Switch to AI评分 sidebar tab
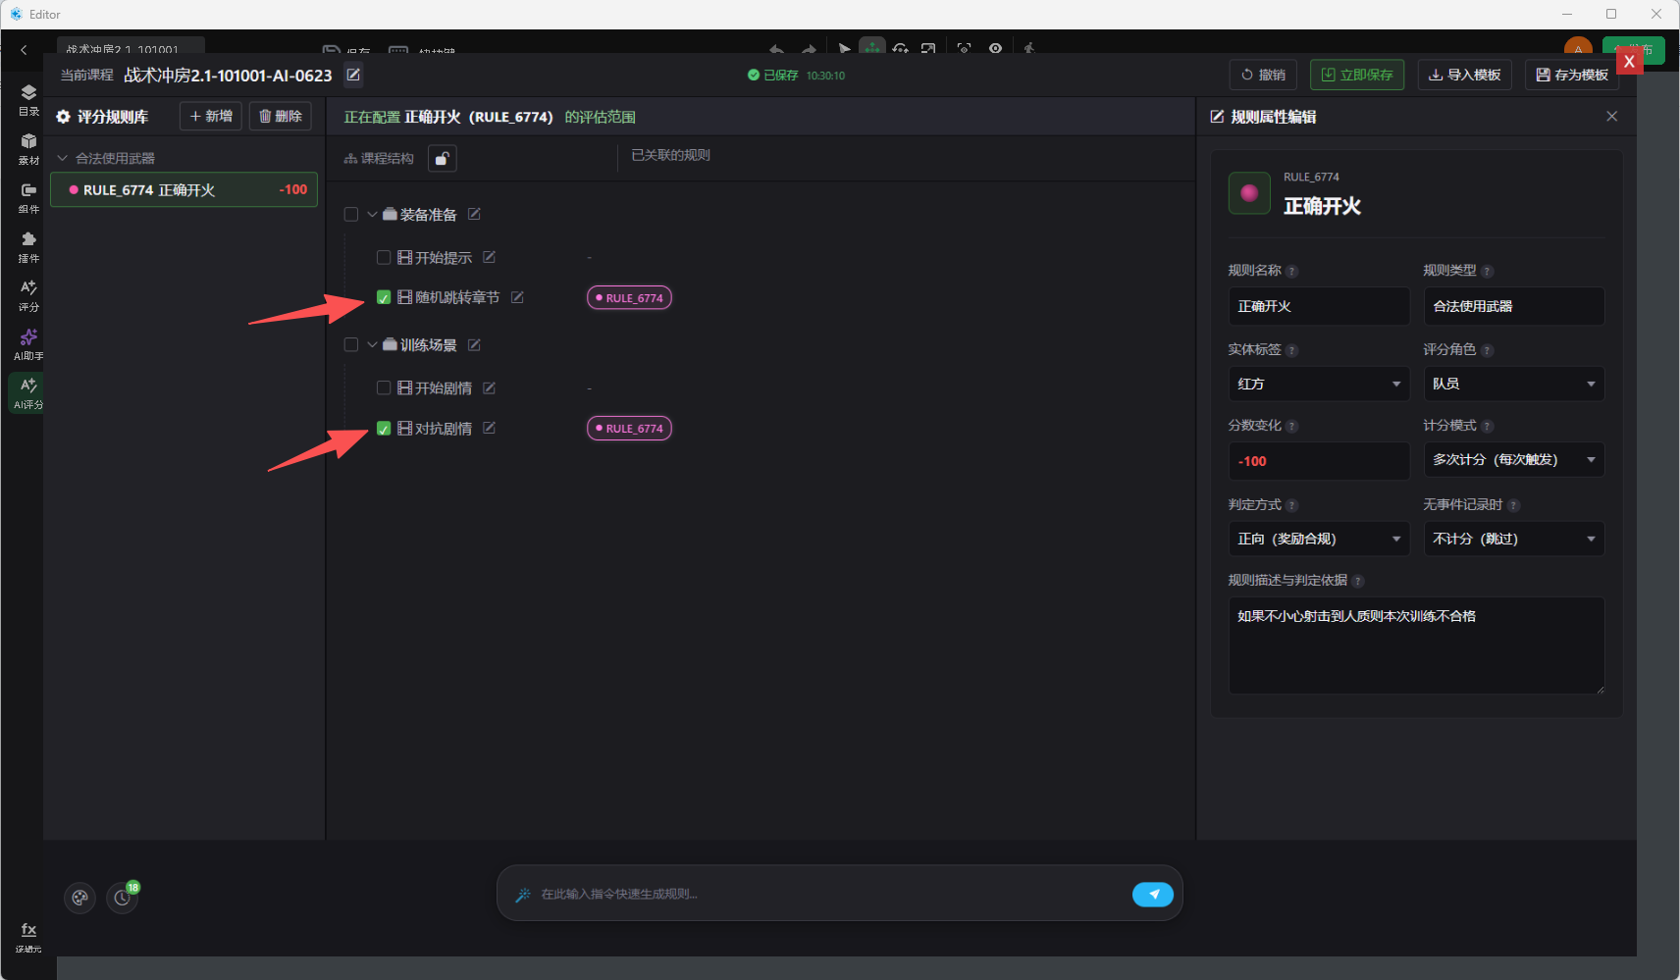 tap(28, 392)
